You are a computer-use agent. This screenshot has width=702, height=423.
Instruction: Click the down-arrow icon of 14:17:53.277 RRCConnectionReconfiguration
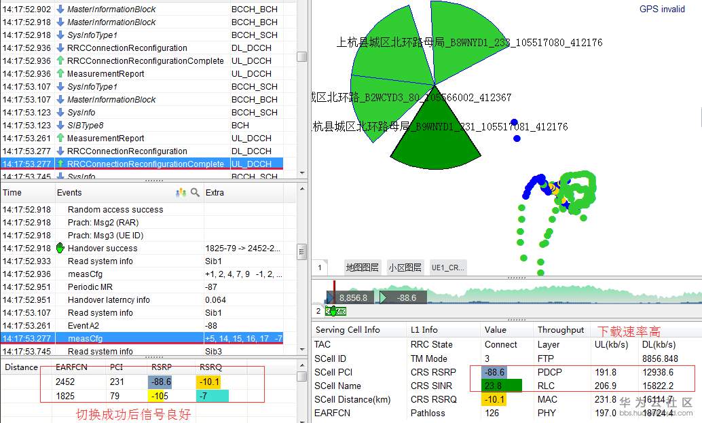[x=60, y=151]
